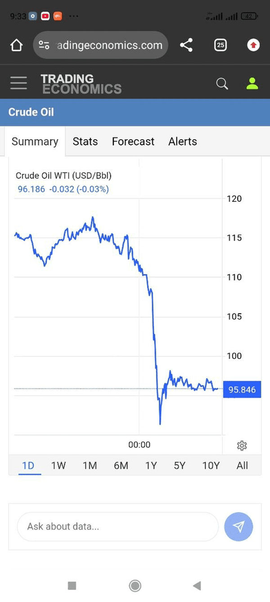The width and height of the screenshot is (270, 602).
Task: Open the browser tab switcher showing 25
Action: (x=220, y=45)
